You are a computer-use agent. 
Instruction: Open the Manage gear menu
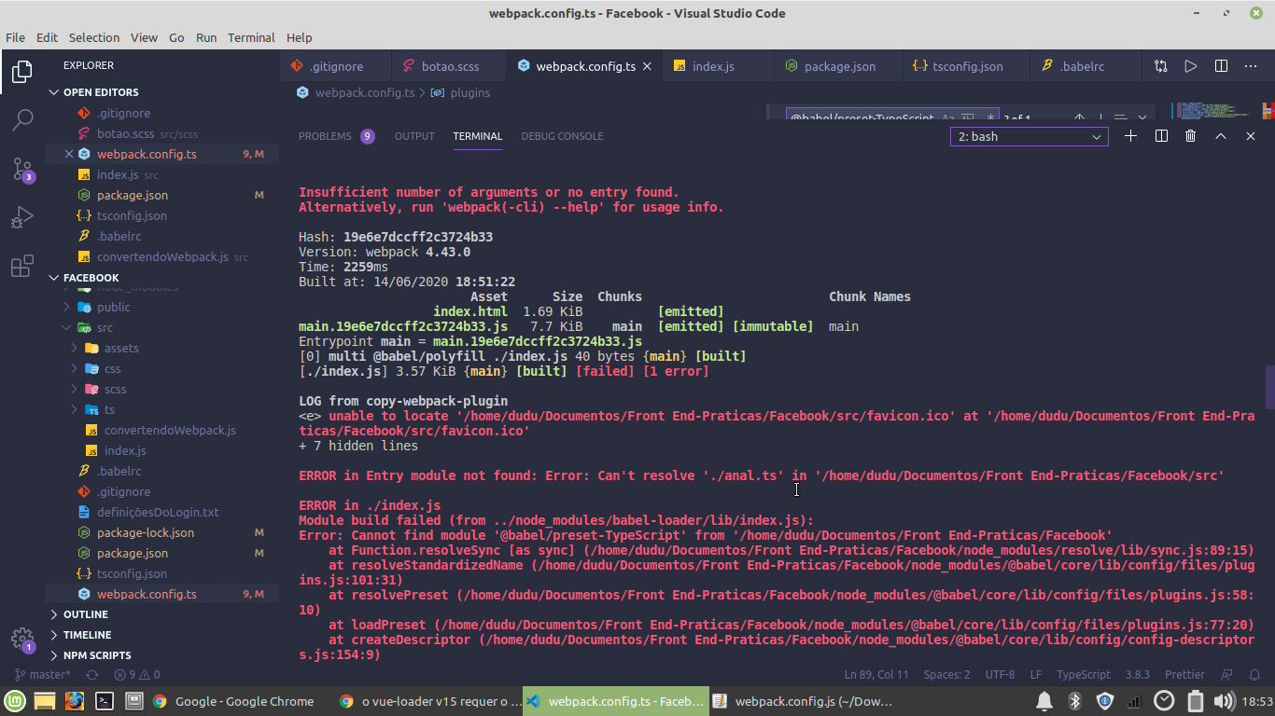[x=22, y=639]
